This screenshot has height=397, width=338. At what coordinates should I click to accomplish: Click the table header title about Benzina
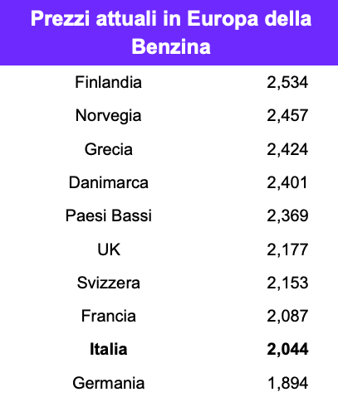[171, 32]
